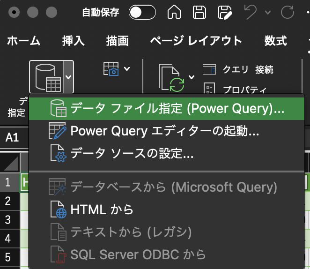This screenshot has height=269, width=310.
Task: Select row header 3
Action: (x=10, y=220)
